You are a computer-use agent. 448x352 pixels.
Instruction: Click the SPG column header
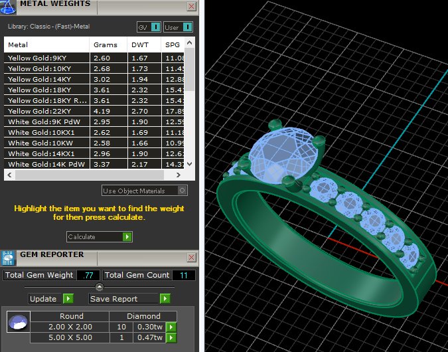pos(173,44)
